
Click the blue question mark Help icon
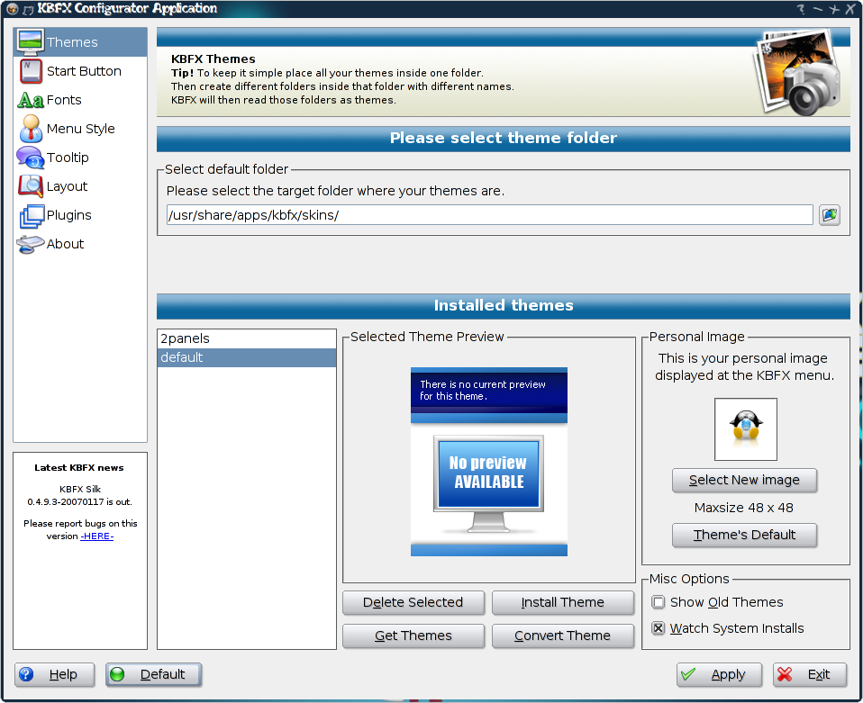[26, 674]
